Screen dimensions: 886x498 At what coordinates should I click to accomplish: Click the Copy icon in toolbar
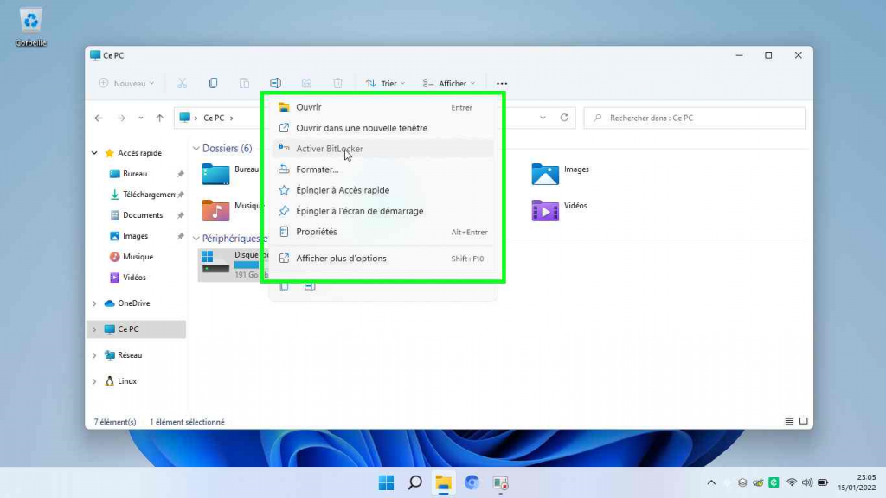coord(213,83)
